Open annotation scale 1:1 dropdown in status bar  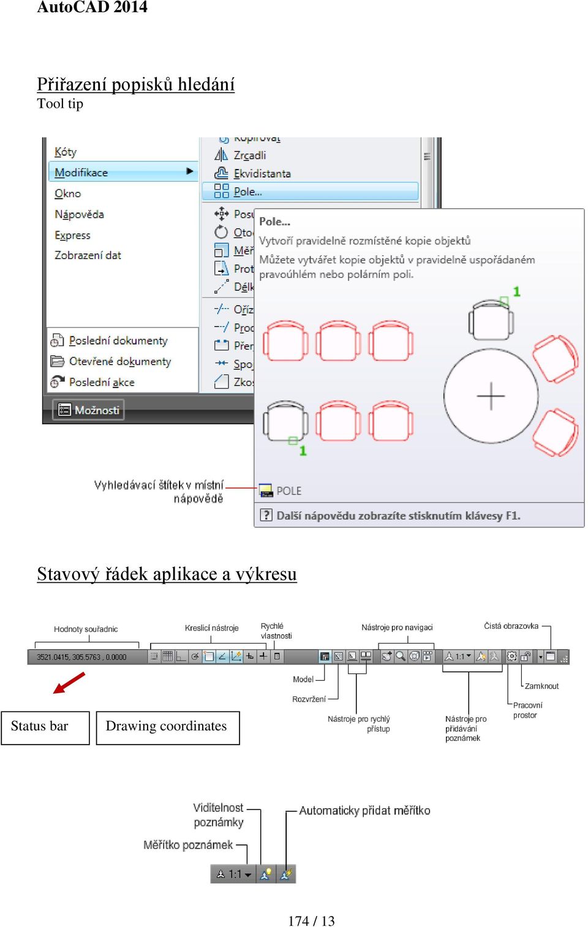[458, 656]
